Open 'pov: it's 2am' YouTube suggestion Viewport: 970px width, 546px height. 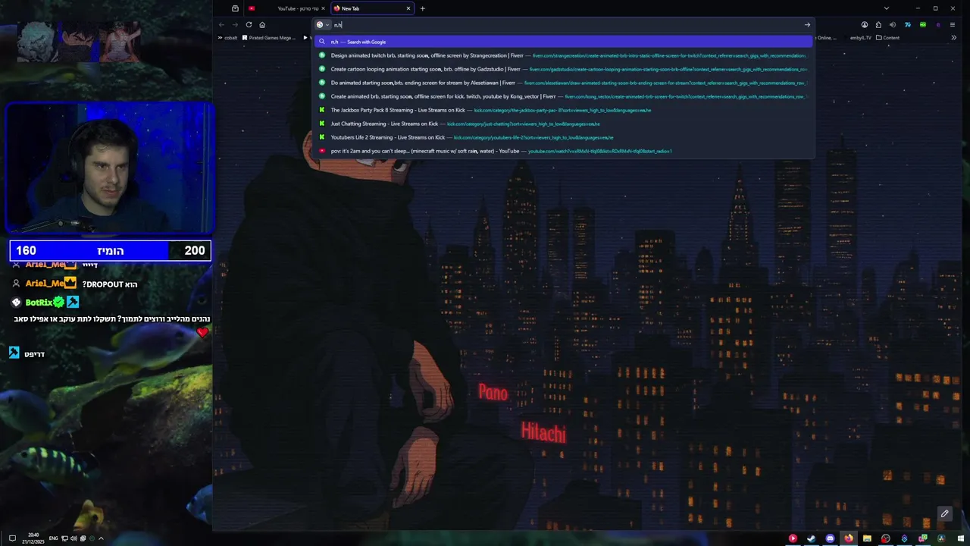coord(564,151)
